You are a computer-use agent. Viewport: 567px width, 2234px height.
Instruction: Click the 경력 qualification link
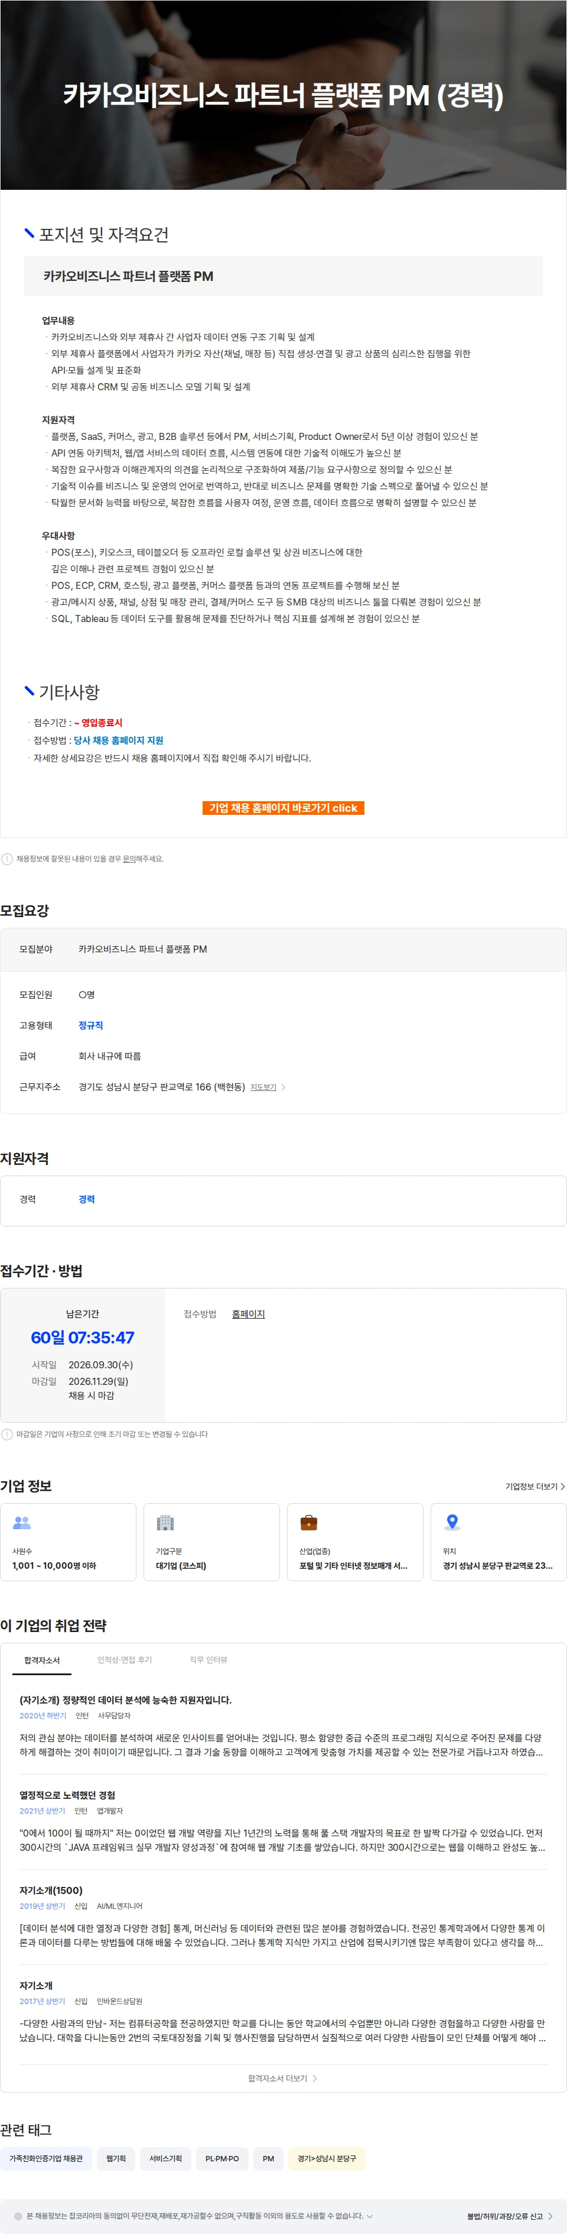click(87, 1199)
